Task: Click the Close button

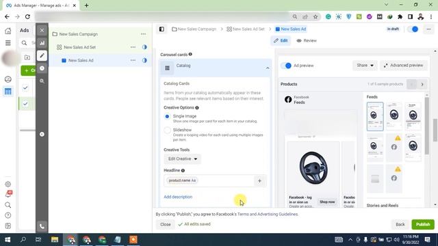Action: pos(166,225)
